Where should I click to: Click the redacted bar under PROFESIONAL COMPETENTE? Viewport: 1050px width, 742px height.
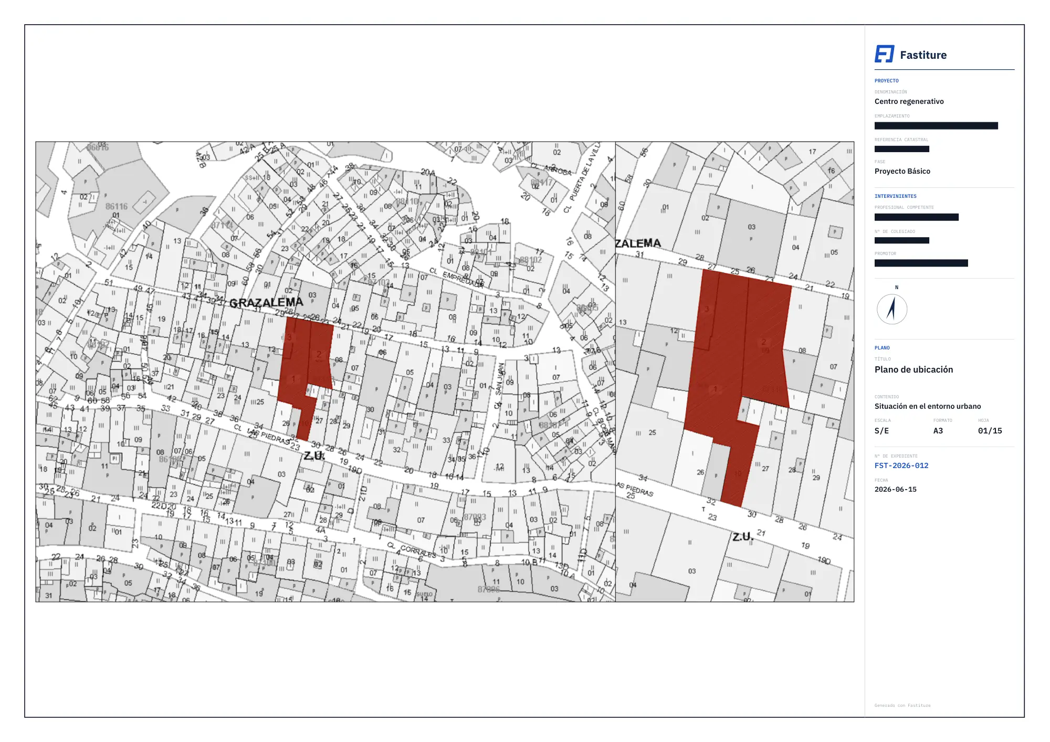[x=917, y=217]
